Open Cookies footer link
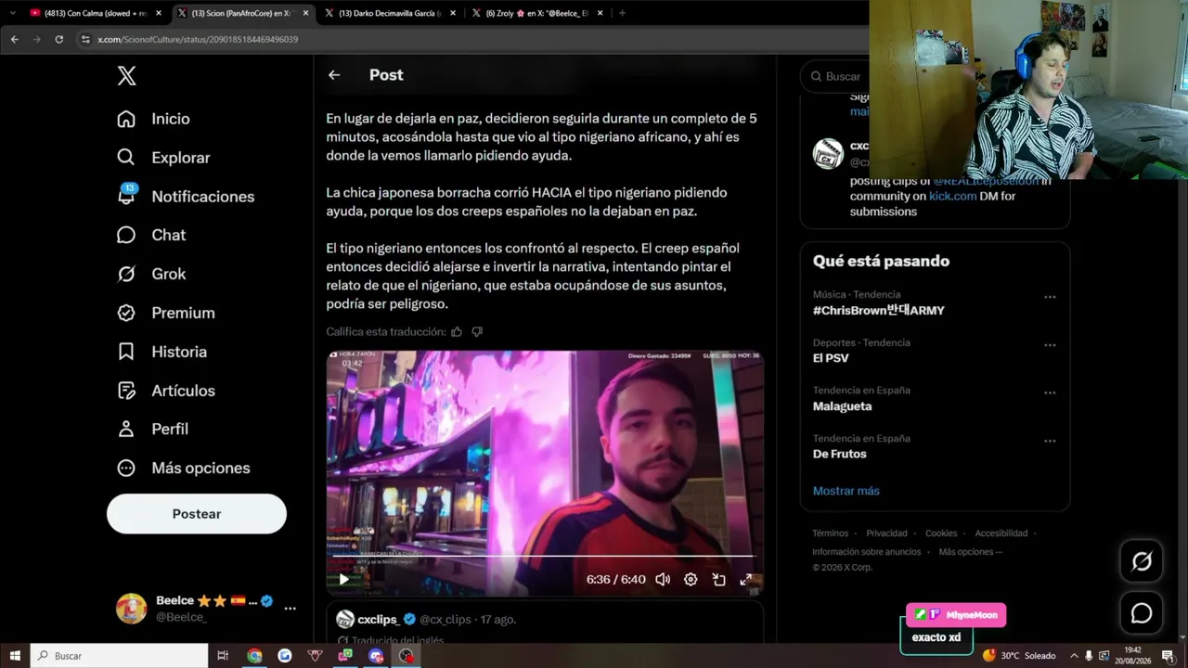Viewport: 1188px width, 668px height. click(940, 533)
